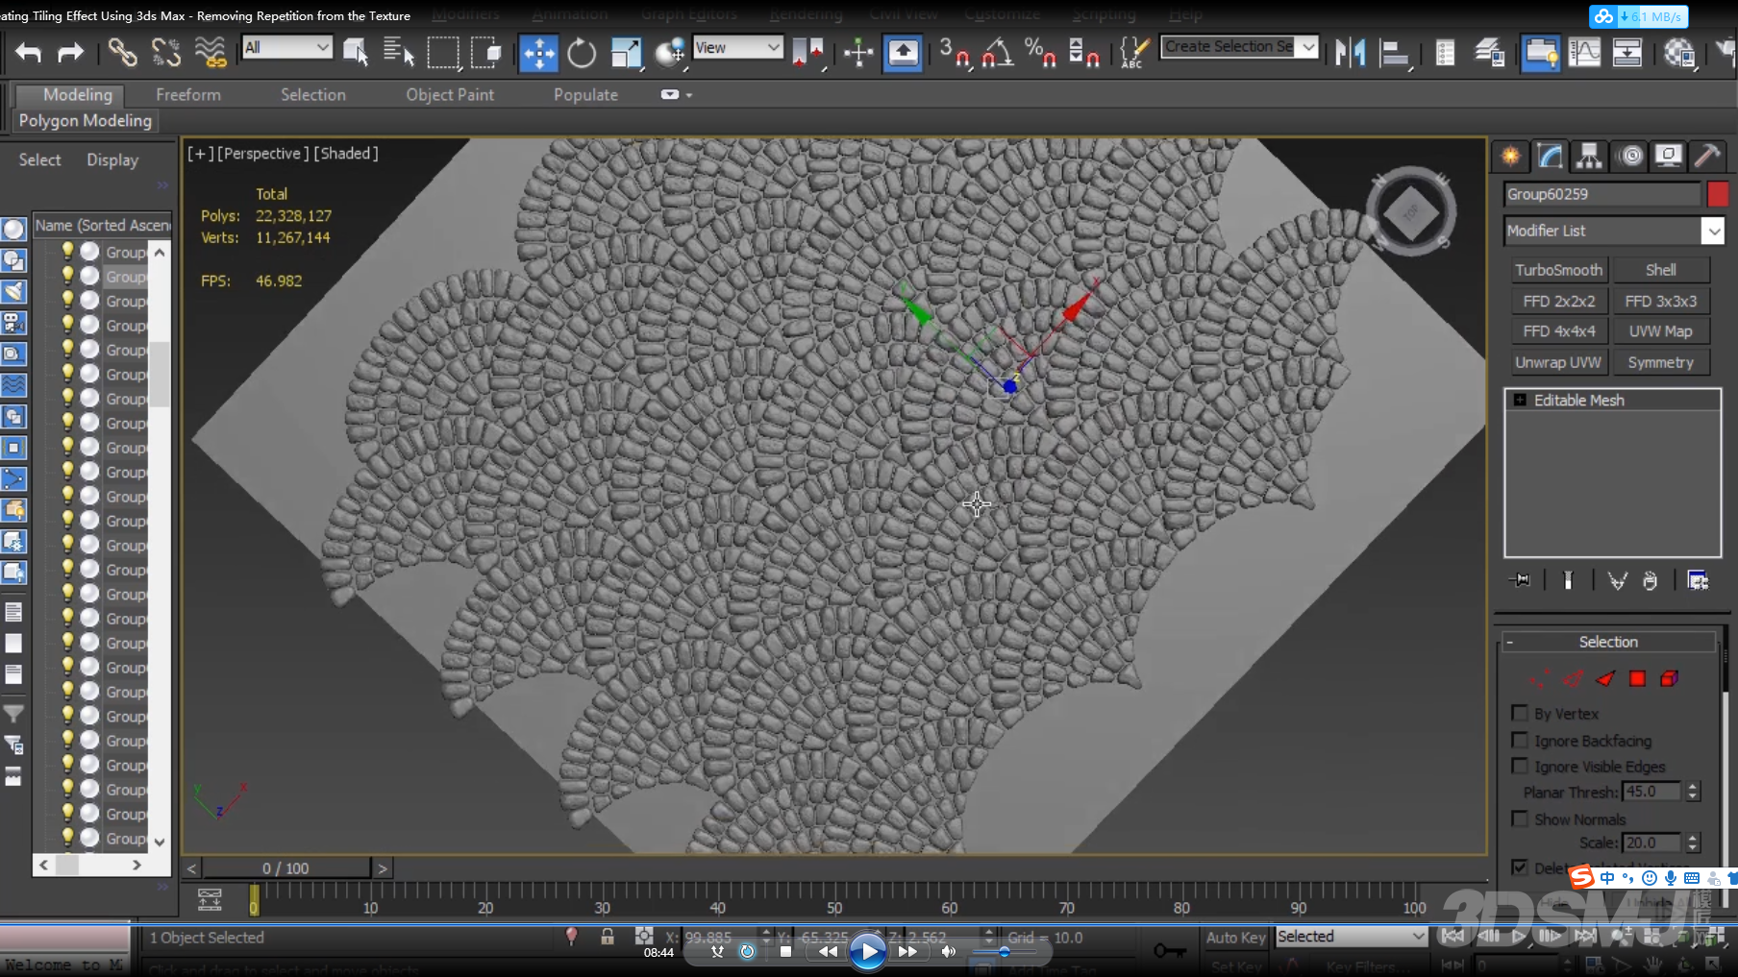
Task: Open the Display panel icon
Action: tap(1669, 156)
